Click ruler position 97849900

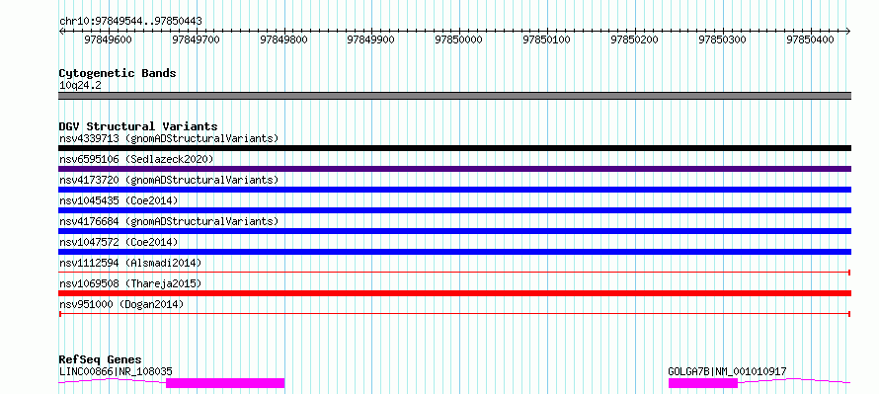(x=370, y=39)
